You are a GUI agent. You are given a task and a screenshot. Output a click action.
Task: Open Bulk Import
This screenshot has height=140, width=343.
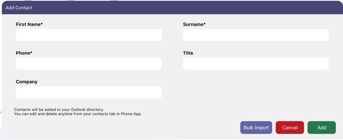click(256, 128)
